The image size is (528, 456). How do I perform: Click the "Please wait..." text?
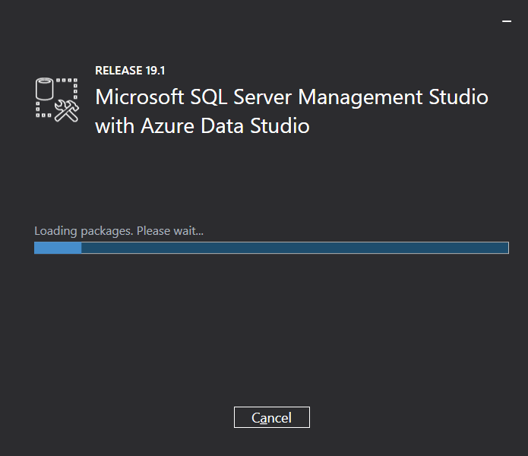click(169, 230)
